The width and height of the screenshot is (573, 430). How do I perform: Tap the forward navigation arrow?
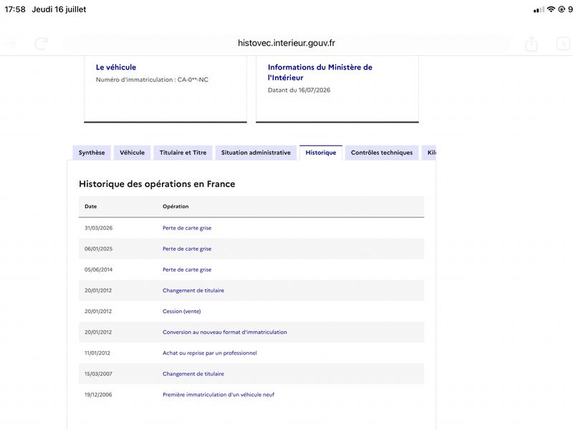(x=10, y=44)
